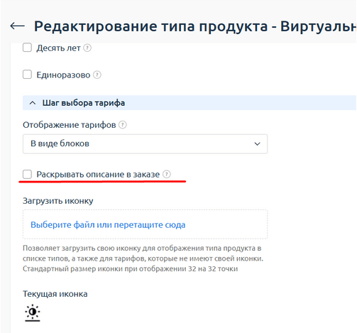Click the Единоразово label text

pos(63,75)
